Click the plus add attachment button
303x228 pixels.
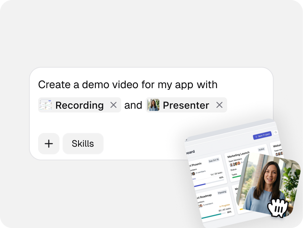[49, 144]
